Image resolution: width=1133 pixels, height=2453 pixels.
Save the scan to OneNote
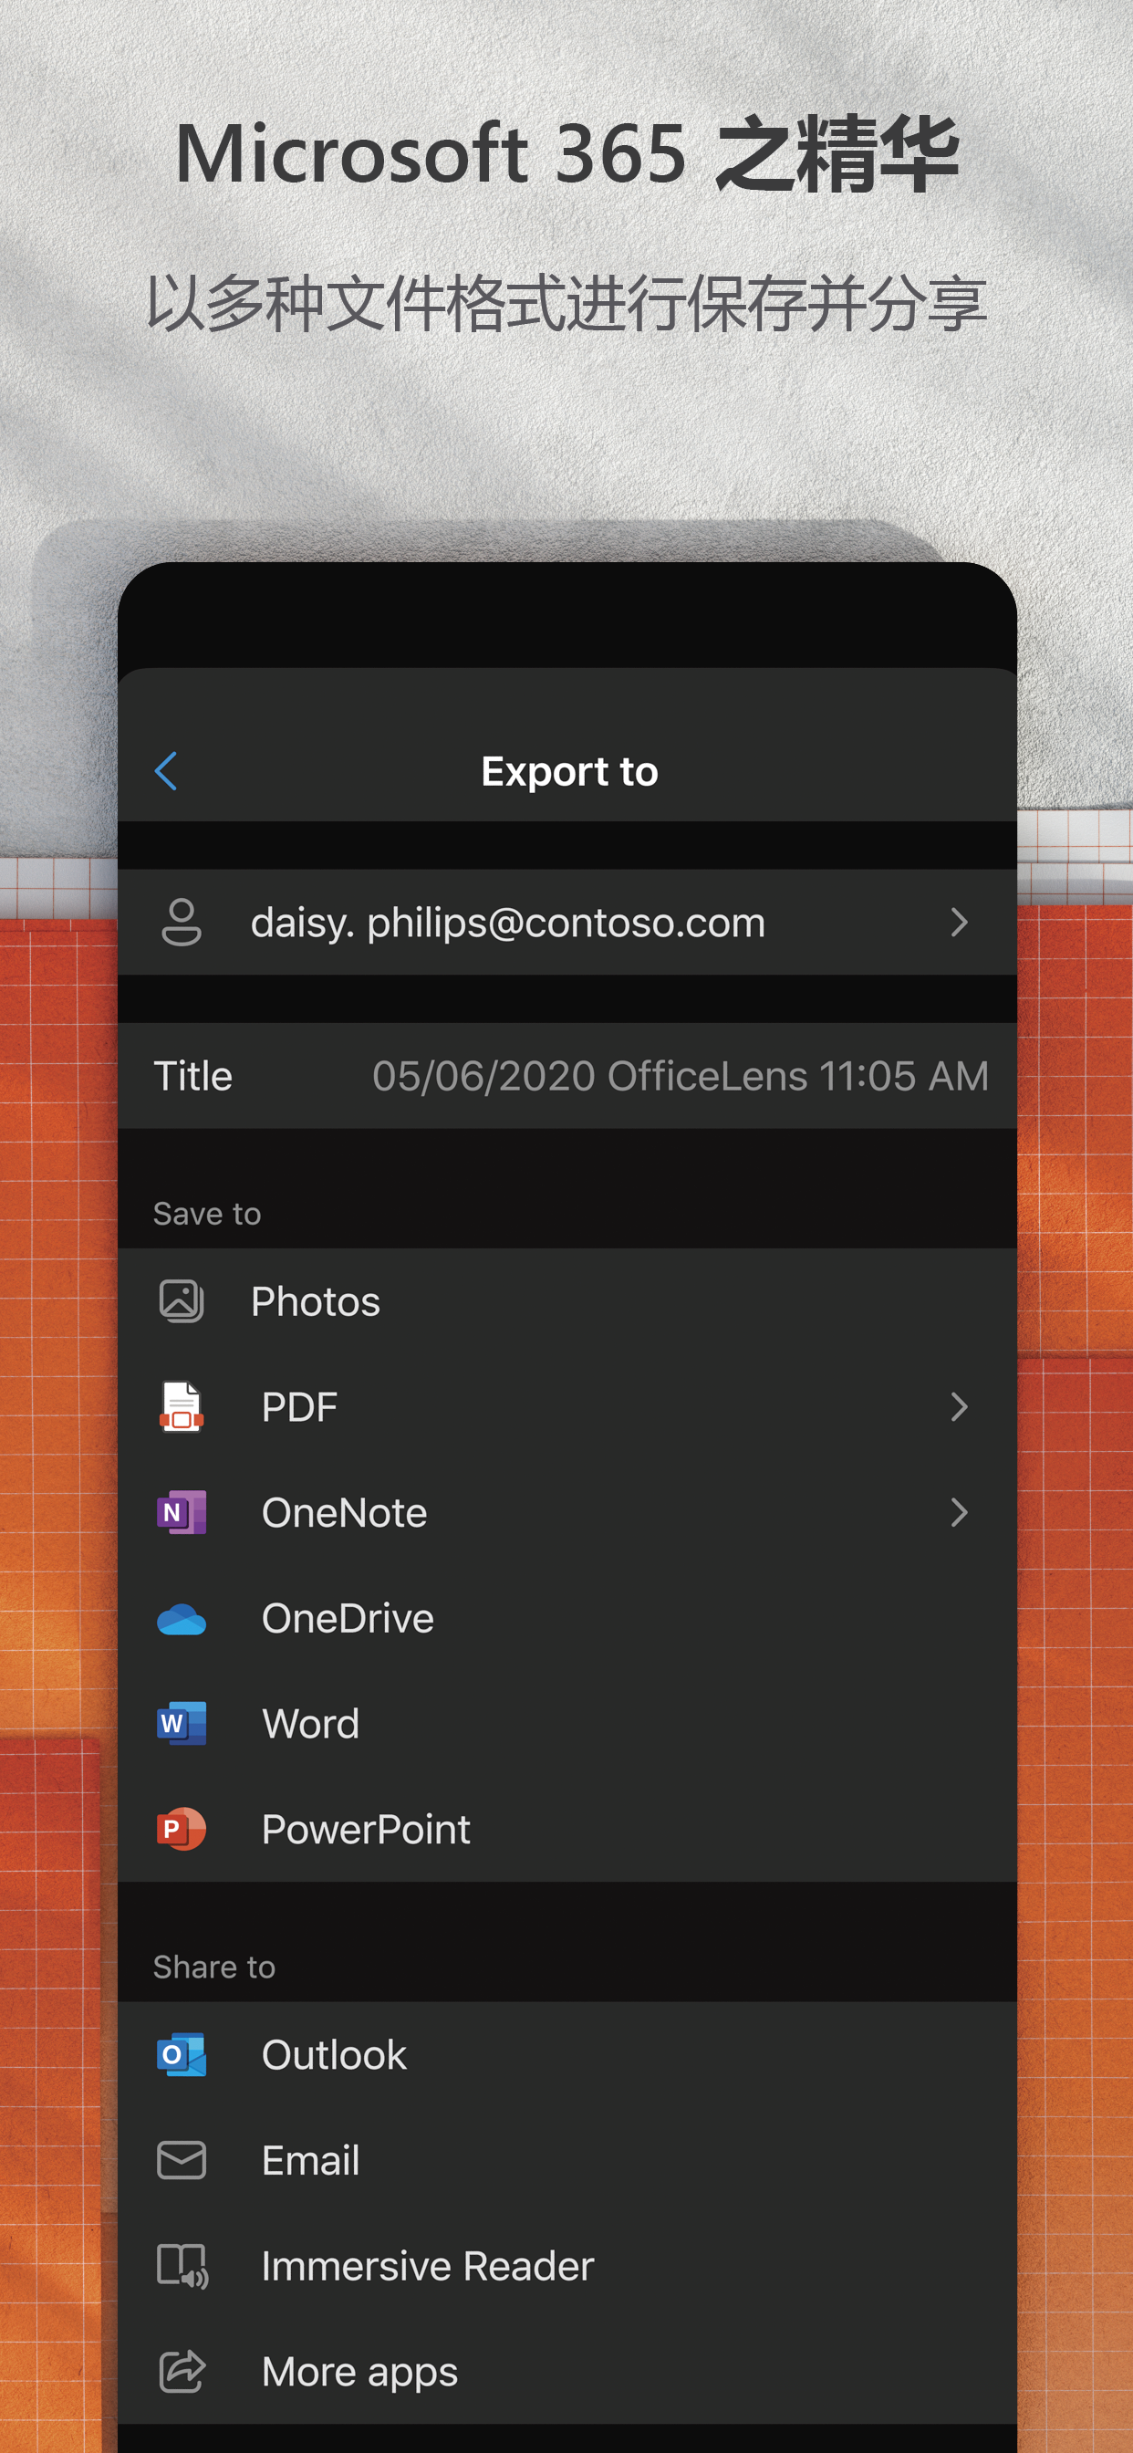click(567, 1512)
